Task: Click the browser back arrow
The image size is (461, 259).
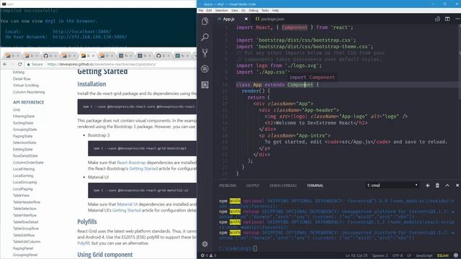Action: [x=5, y=64]
